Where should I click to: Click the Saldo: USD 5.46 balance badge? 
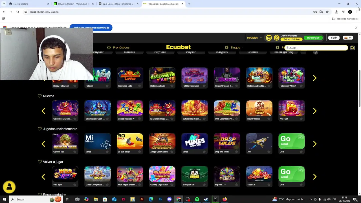point(292,39)
